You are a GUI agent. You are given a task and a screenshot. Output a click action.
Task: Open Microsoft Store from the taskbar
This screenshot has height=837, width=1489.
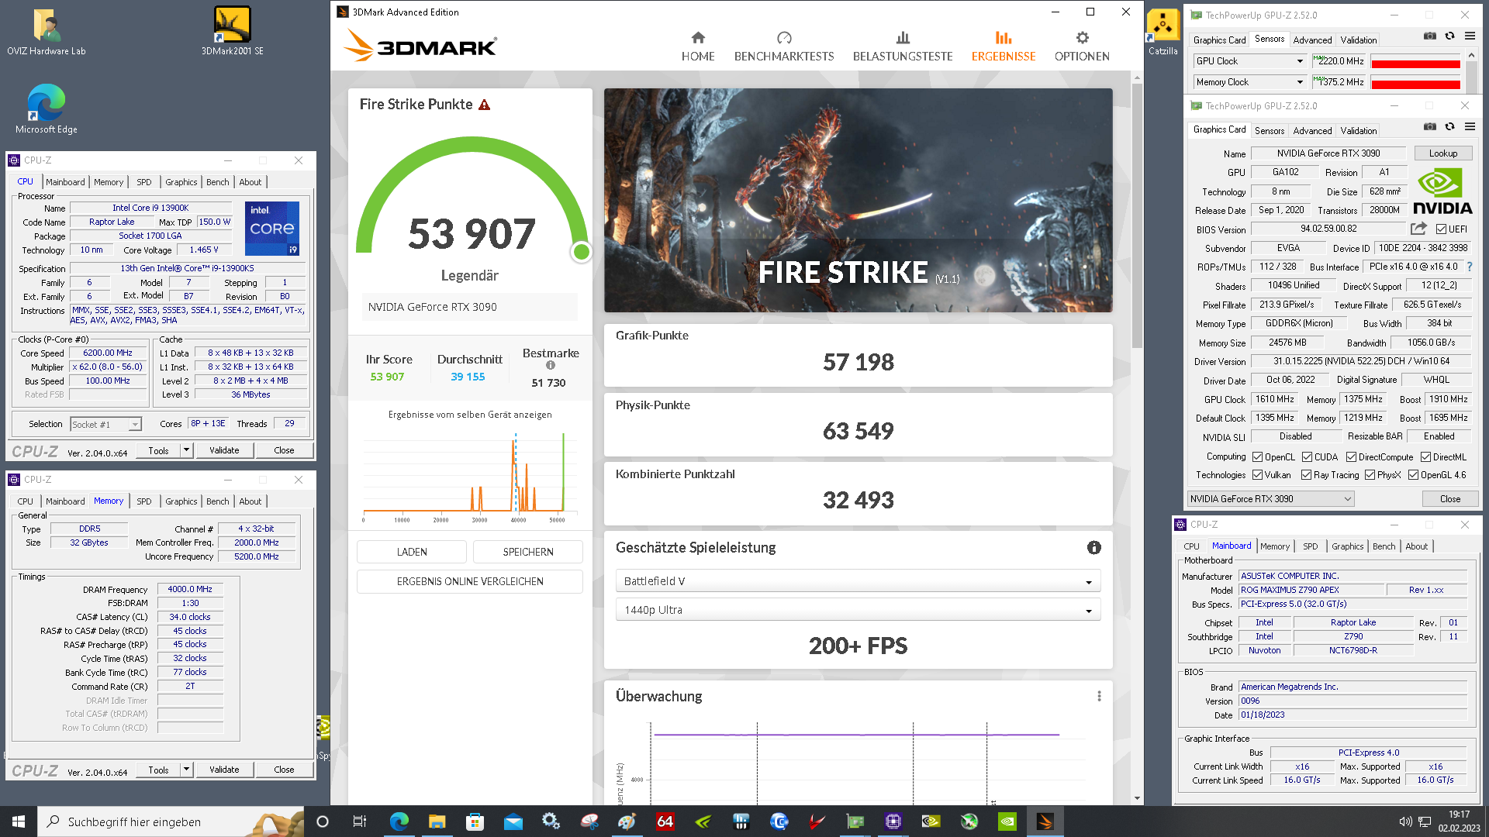coord(475,821)
